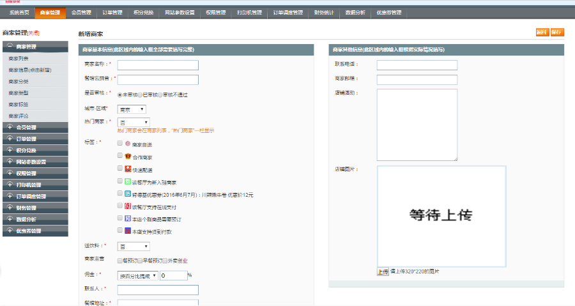575x306 pixels.
Task: Open the 热门商家 dropdown
Action: tap(134, 122)
